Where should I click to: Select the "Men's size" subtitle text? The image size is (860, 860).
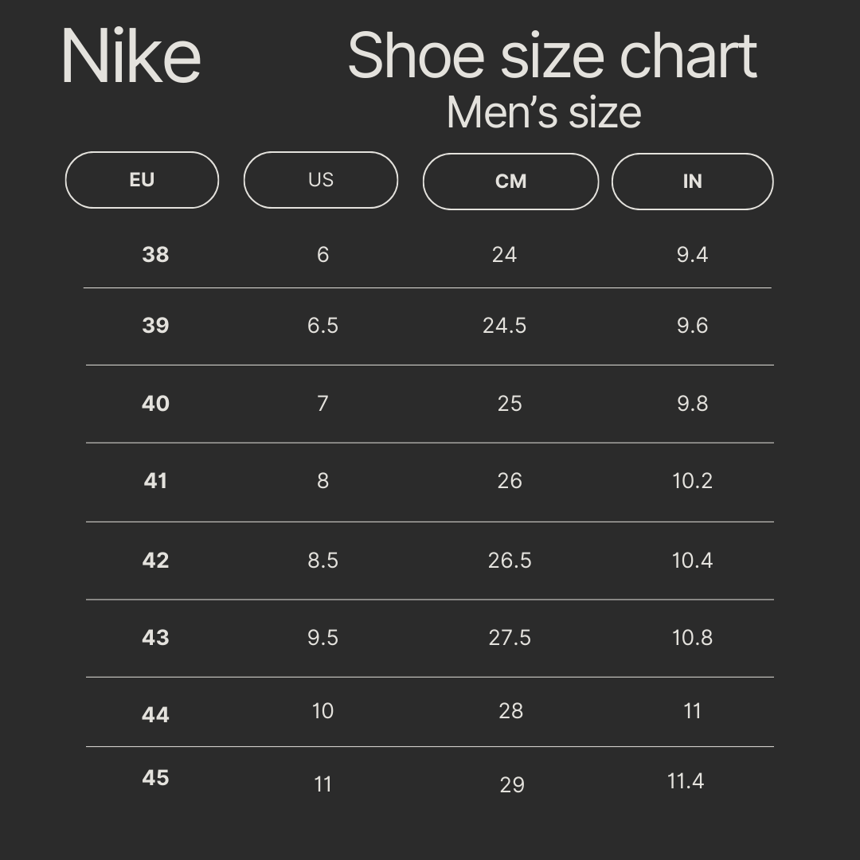click(544, 112)
